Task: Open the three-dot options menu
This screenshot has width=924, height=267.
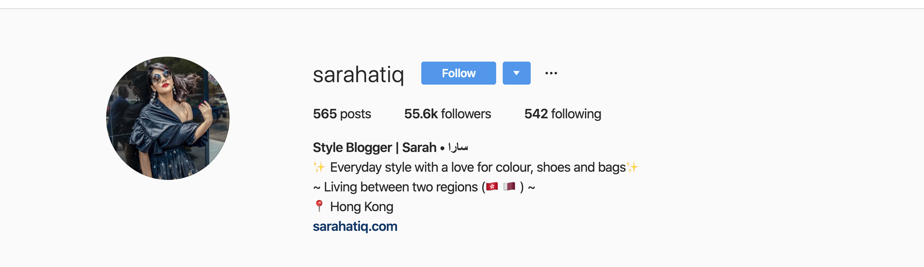Action: pos(551,73)
